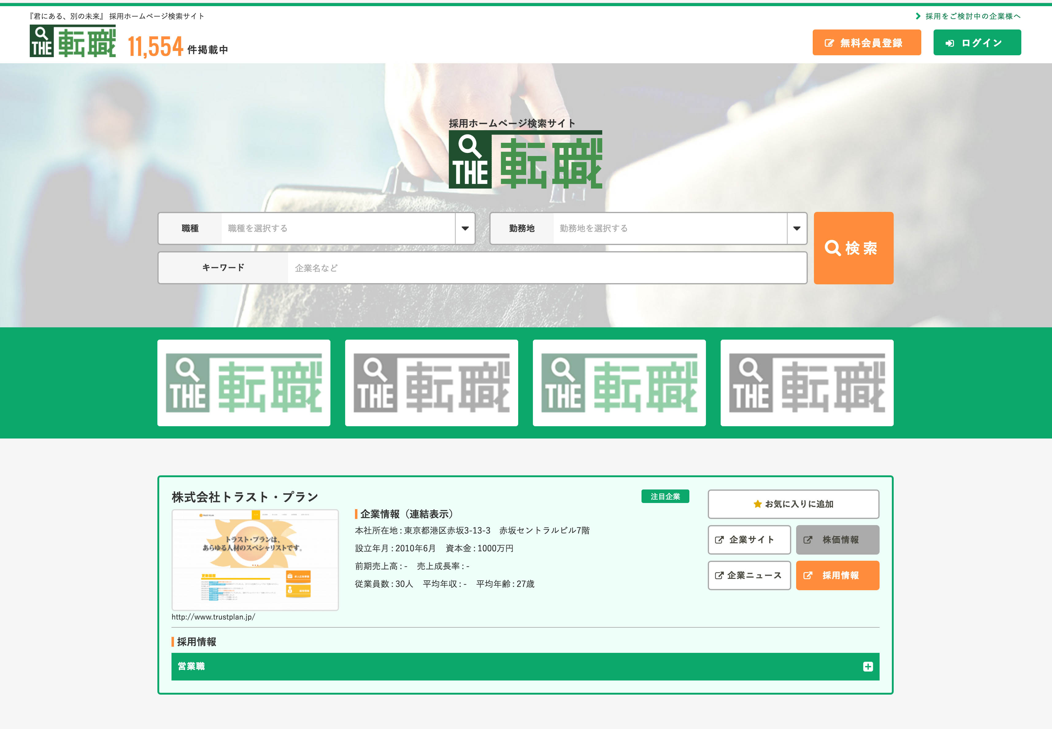Click THE転職 logo in the header
This screenshot has height=729, width=1052.
coord(73,41)
